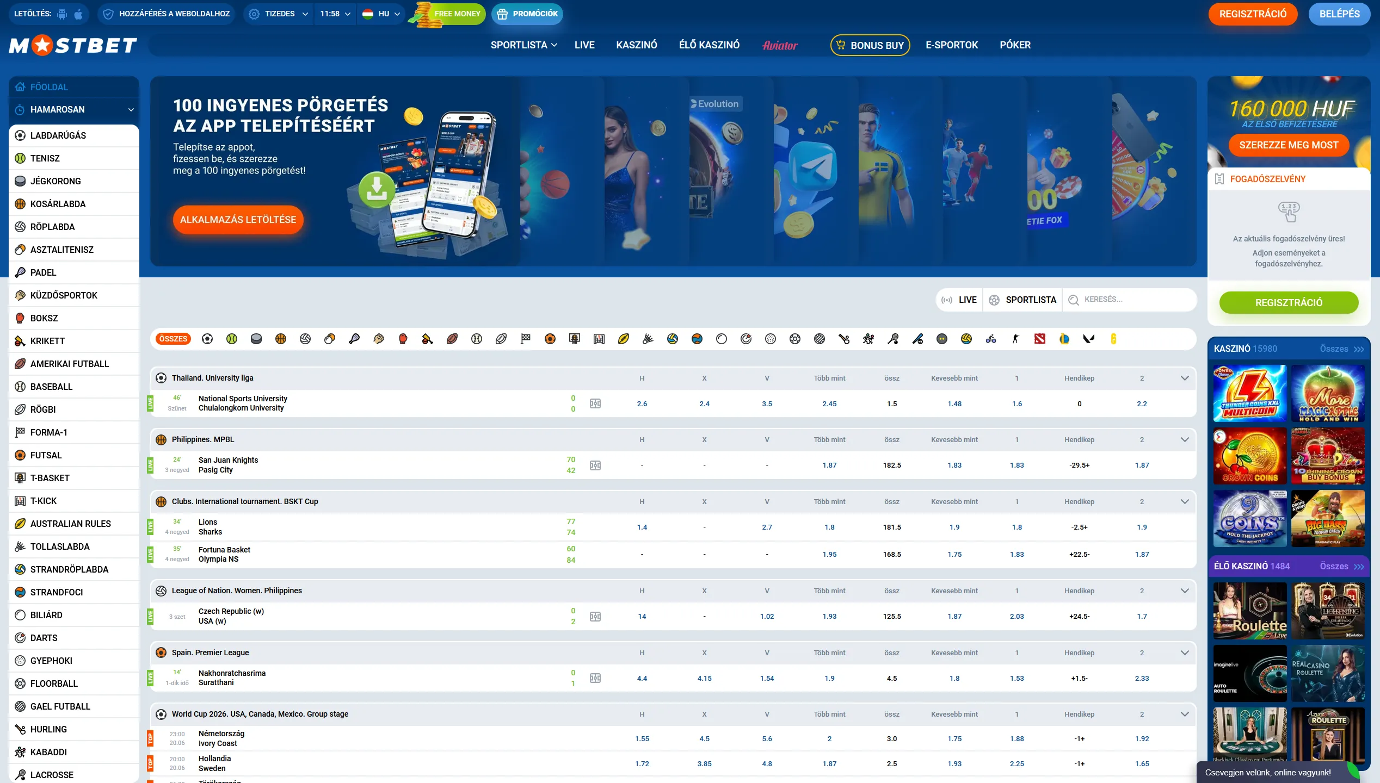Switch the events list to SPORTLISTA
The image size is (1380, 783).
1022,300
